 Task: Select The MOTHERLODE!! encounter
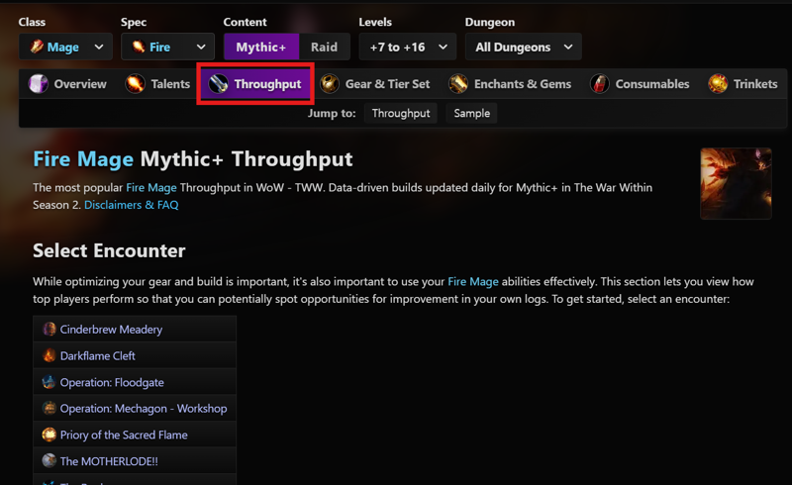point(135,461)
